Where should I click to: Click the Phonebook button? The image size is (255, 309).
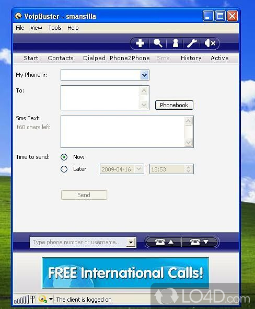coord(174,105)
